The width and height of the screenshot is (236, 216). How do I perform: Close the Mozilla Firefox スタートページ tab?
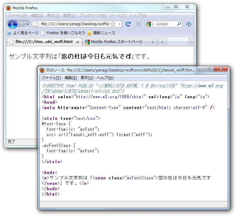pyautogui.click(x=153, y=42)
